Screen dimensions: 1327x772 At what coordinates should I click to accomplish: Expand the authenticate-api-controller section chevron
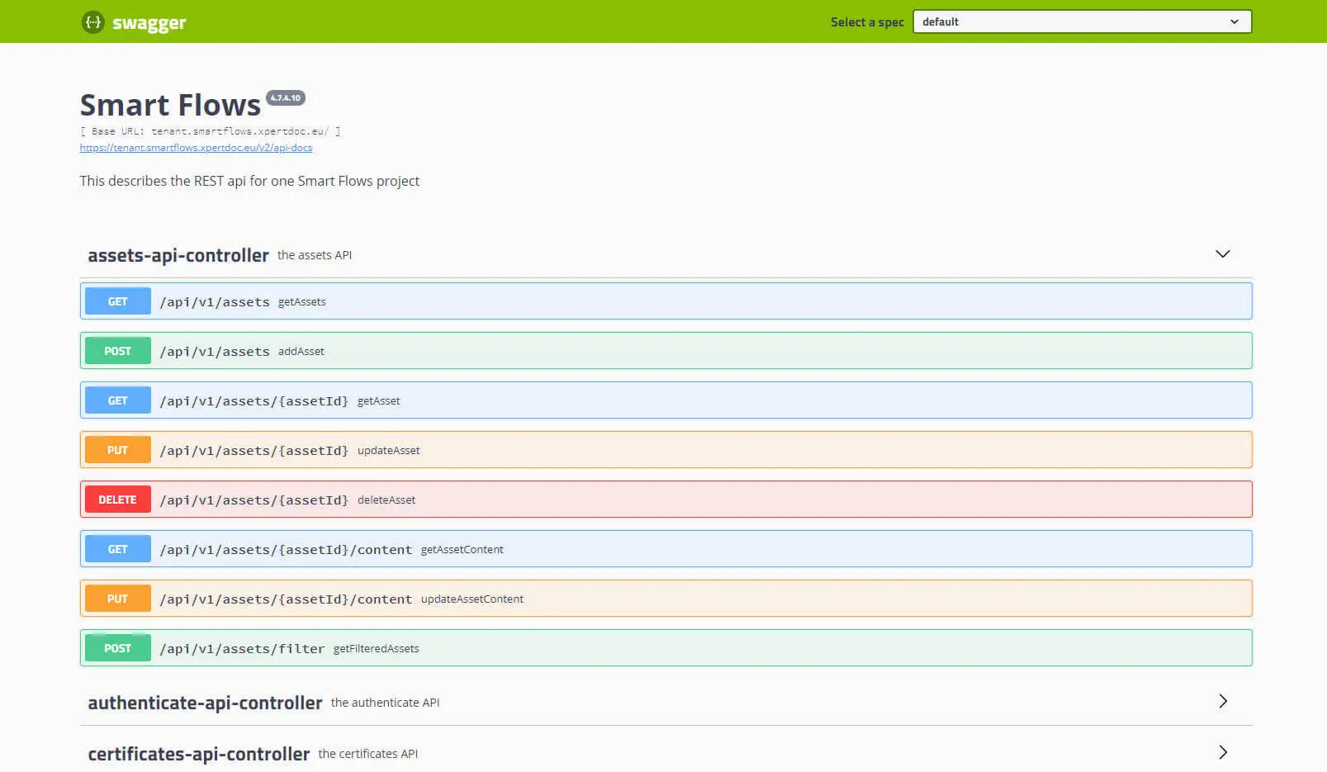[1223, 701]
